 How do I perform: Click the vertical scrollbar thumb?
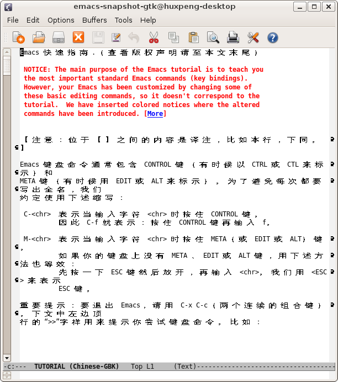coord(7,66)
